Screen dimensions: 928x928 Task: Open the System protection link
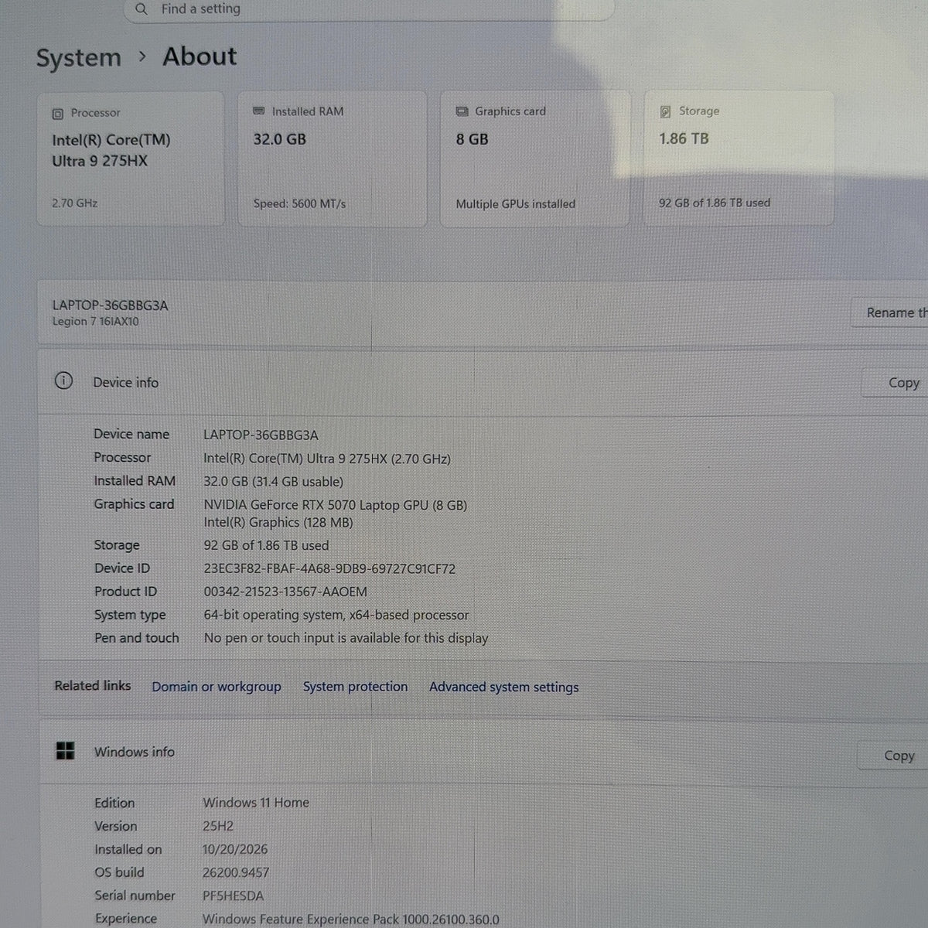pyautogui.click(x=355, y=687)
